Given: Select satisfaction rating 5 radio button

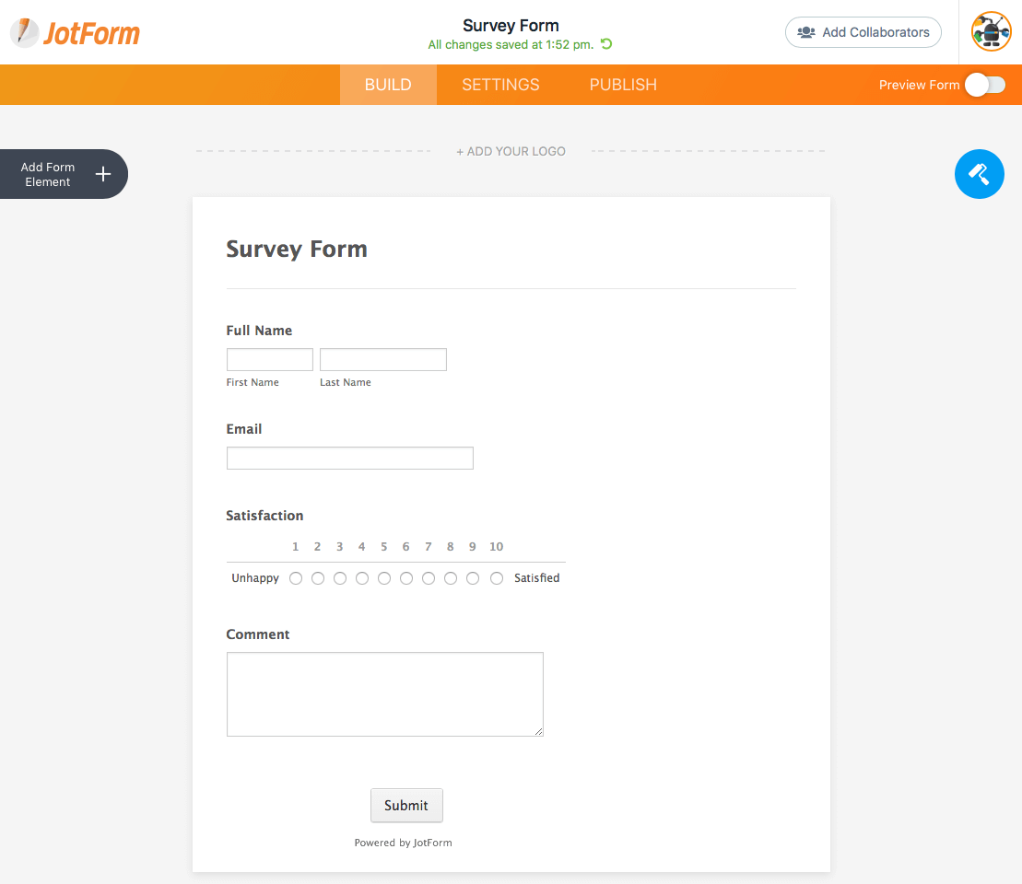Looking at the screenshot, I should (x=384, y=578).
